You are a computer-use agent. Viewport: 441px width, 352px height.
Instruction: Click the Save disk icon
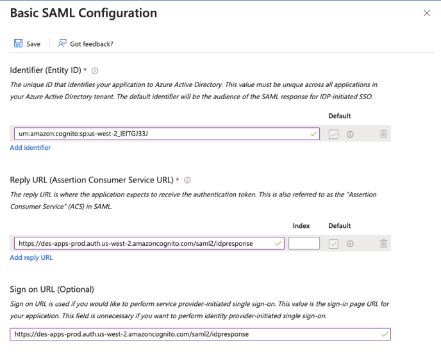tap(18, 44)
